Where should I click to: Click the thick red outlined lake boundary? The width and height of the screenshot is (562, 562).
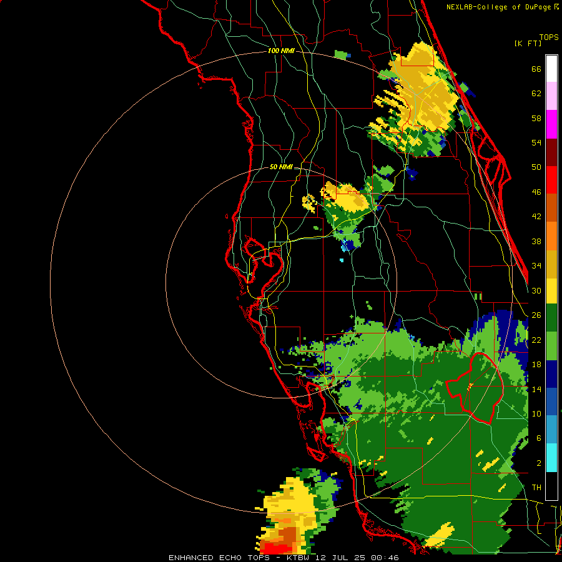[x=475, y=388]
